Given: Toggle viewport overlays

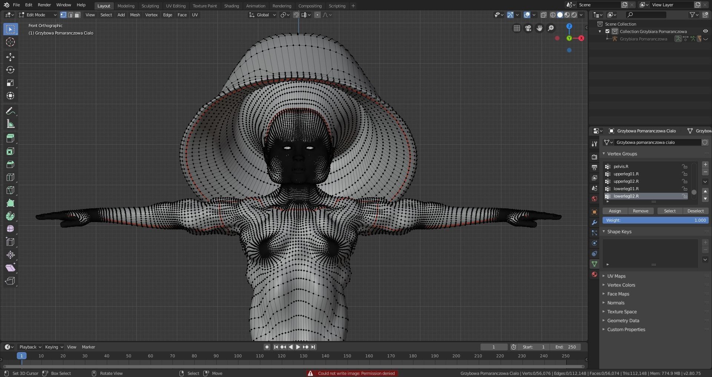Looking at the screenshot, I should [x=527, y=15].
